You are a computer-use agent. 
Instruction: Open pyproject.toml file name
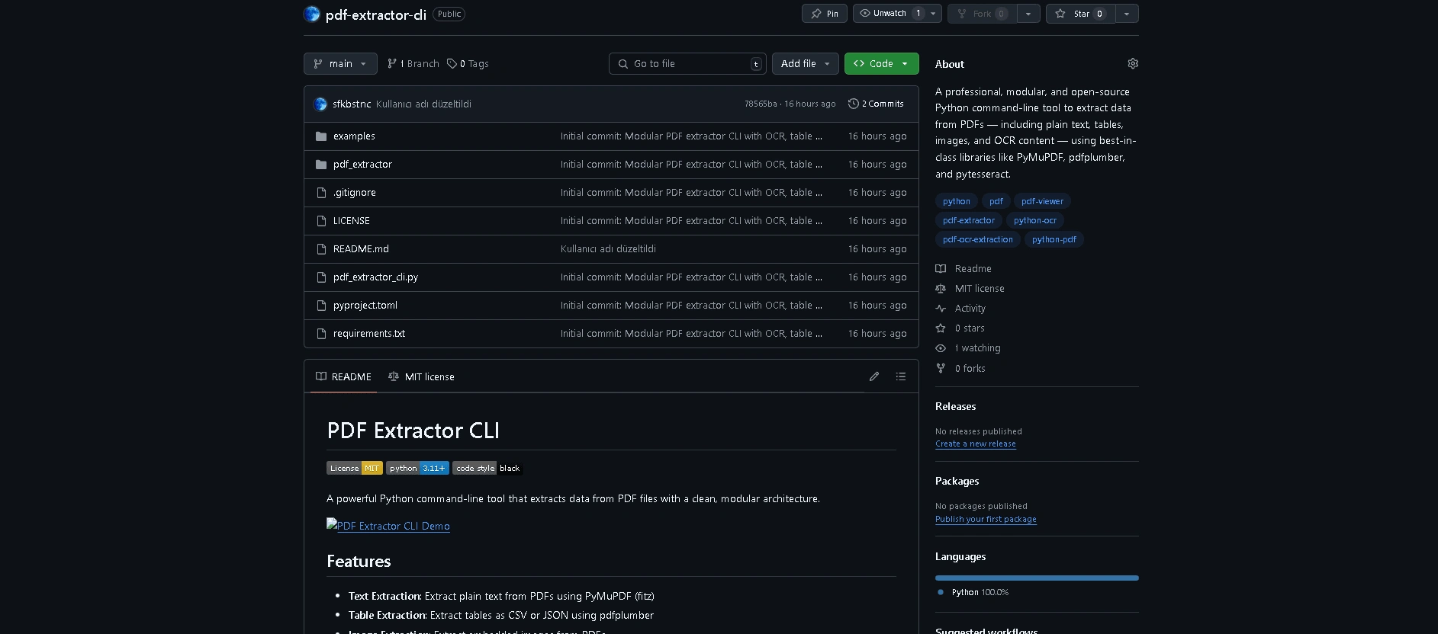(x=365, y=306)
